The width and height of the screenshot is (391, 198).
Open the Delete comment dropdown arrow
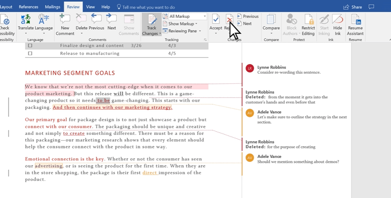coord(82,33)
